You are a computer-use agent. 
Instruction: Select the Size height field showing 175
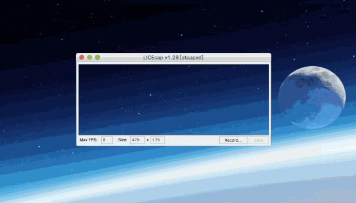tap(157, 140)
